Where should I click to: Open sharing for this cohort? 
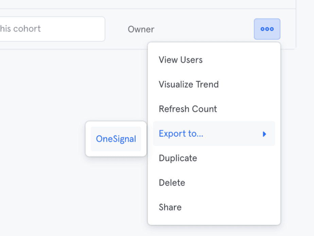coord(170,207)
